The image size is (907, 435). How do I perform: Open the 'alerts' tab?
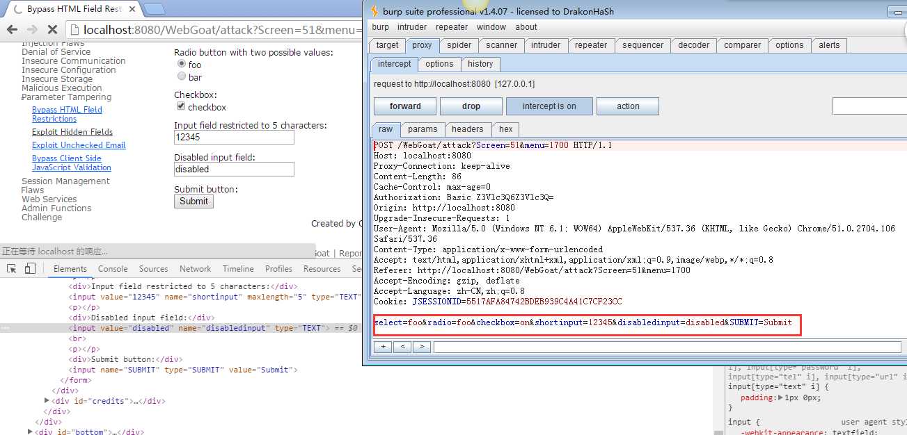[x=829, y=45]
